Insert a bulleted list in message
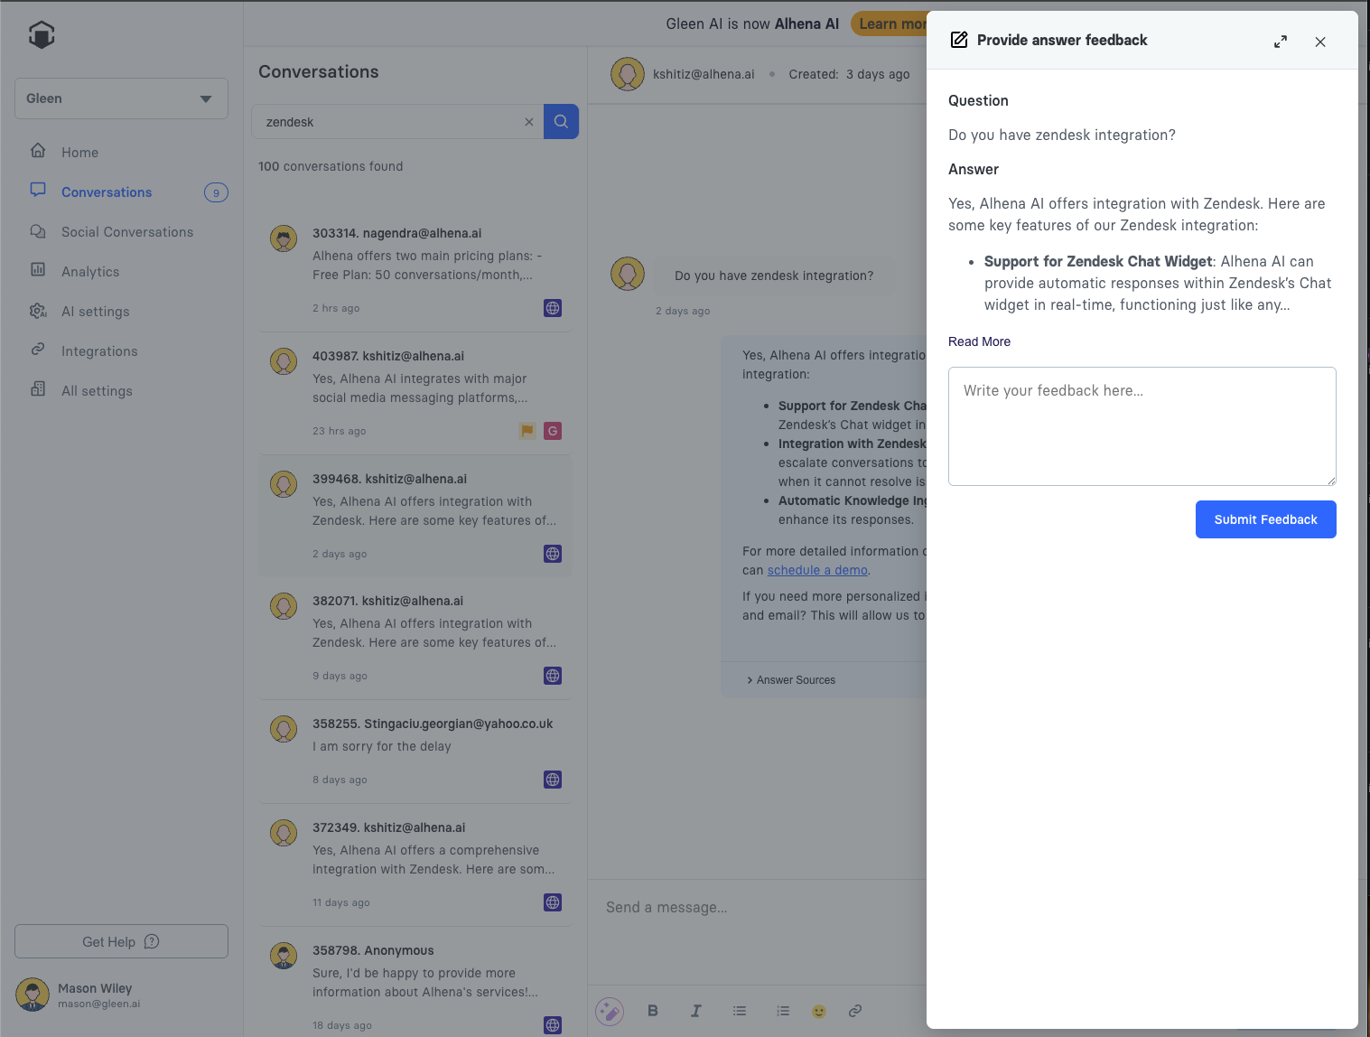This screenshot has height=1037, width=1370. [x=740, y=1011]
